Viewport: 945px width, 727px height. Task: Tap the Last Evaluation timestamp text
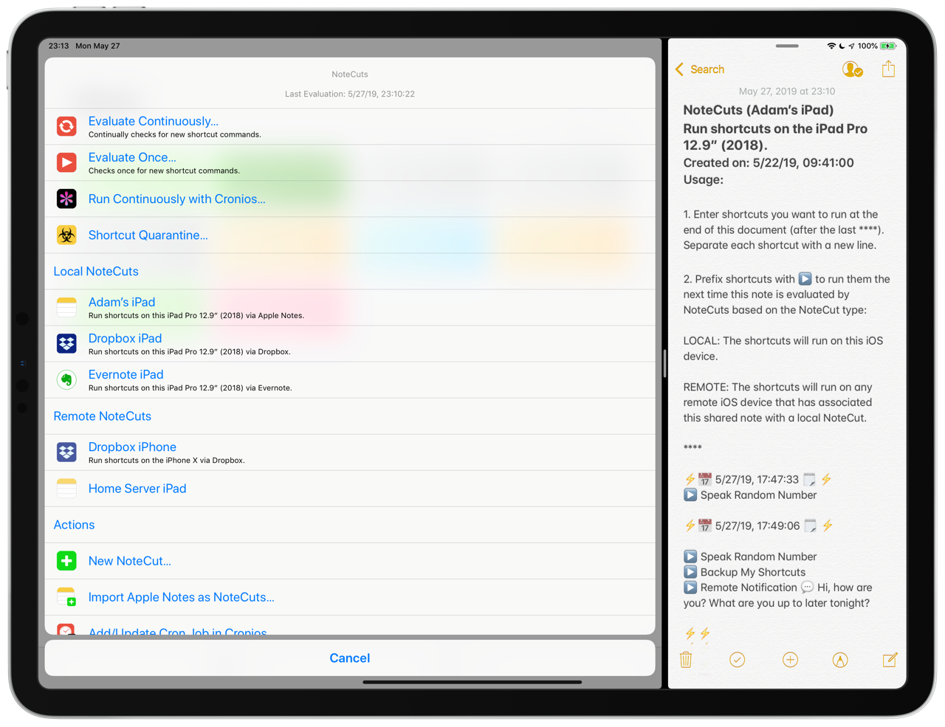click(x=350, y=94)
